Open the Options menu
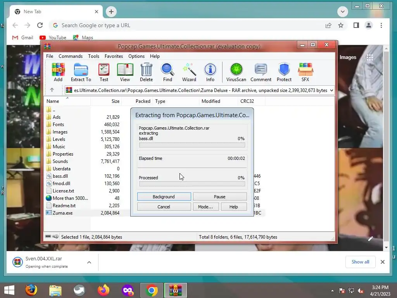397x298 pixels. [136, 56]
